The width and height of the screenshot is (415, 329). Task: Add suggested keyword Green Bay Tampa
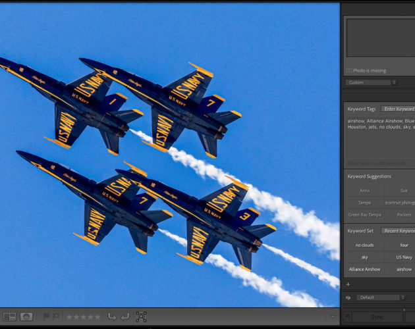[364, 215]
